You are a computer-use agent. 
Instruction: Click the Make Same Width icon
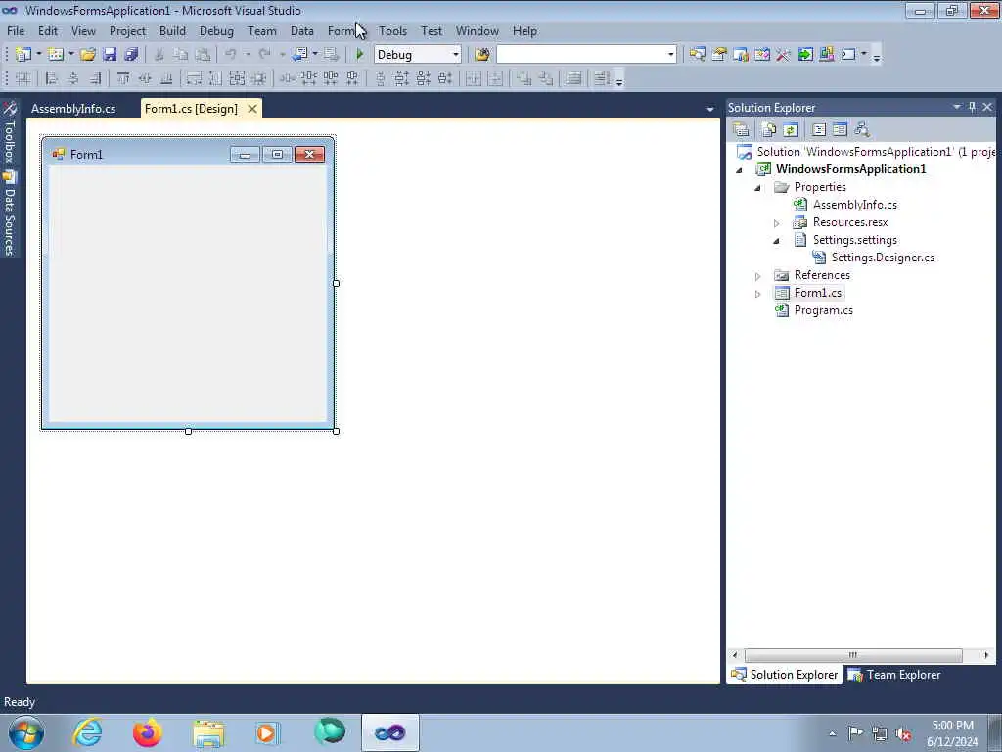[x=195, y=78]
